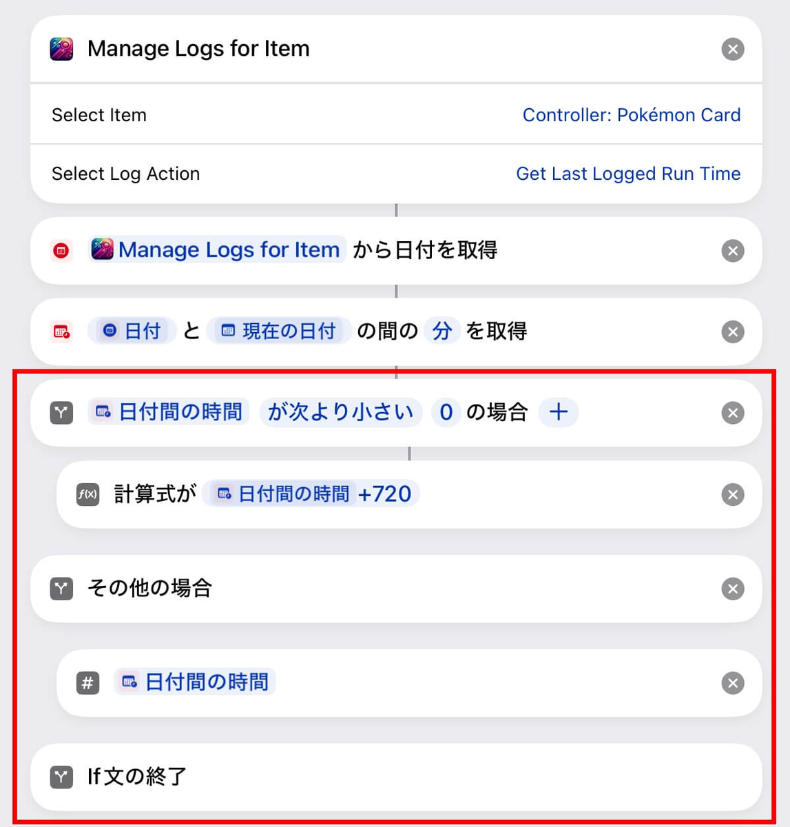Screen dimensions: 790x827
Task: Remove the time between dates action
Action: (732, 332)
